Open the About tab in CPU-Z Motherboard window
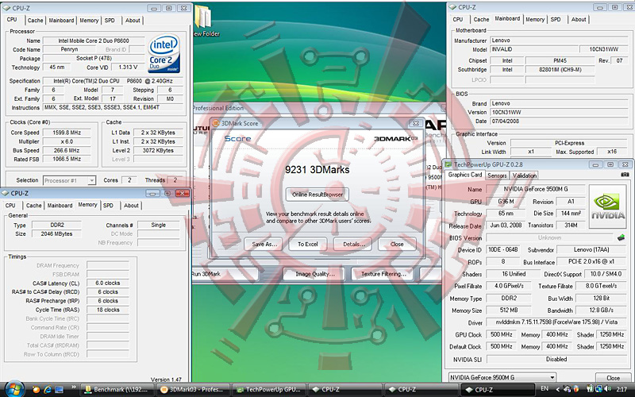635x397 pixels. click(x=579, y=19)
